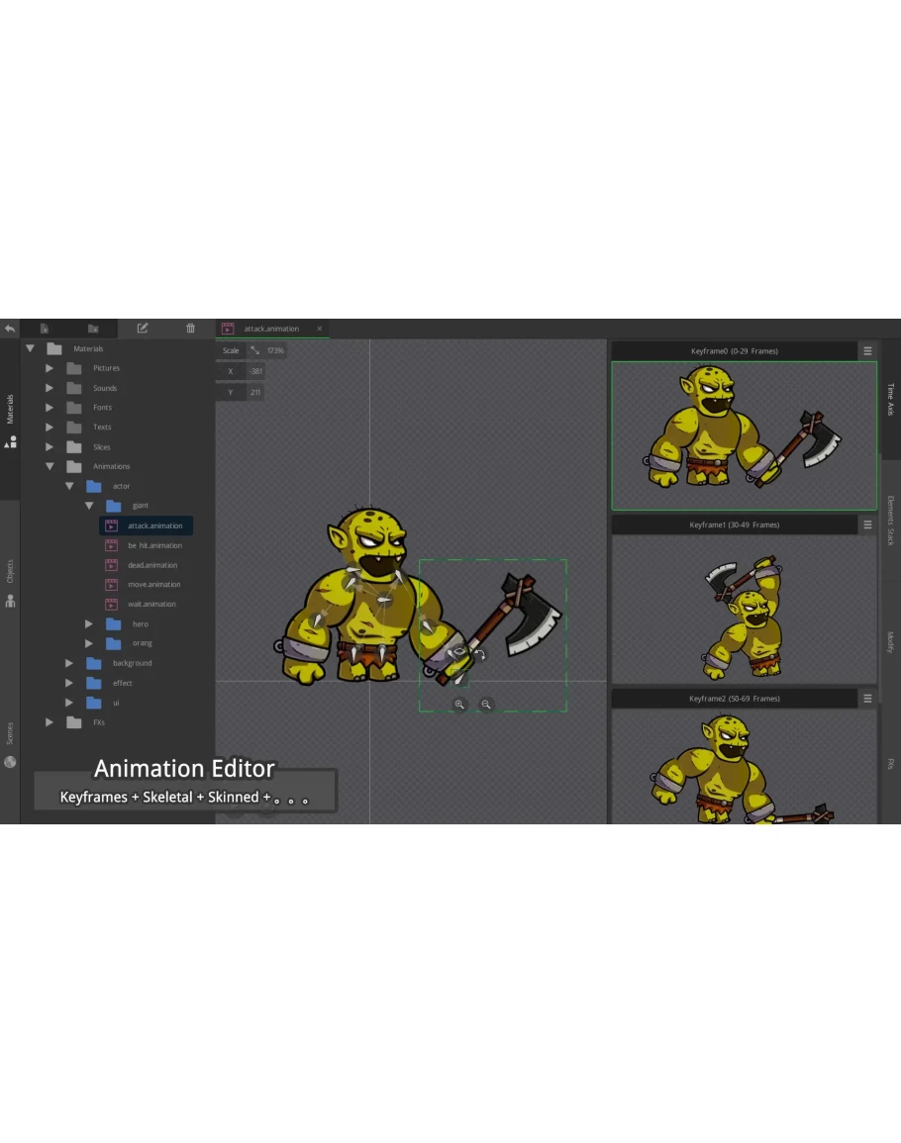Viewport: 901px width, 1143px height.
Task: Click the Scale value field
Action: [x=274, y=350]
